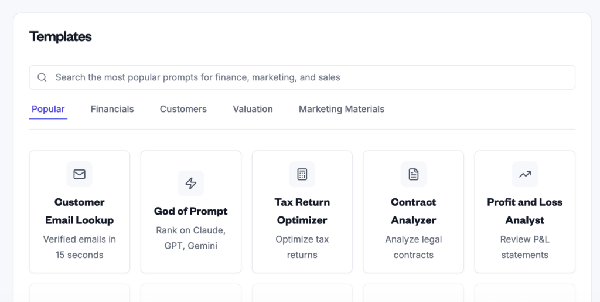600x302 pixels.
Task: Open the Profit and Loss Analyst title
Action: (x=525, y=211)
